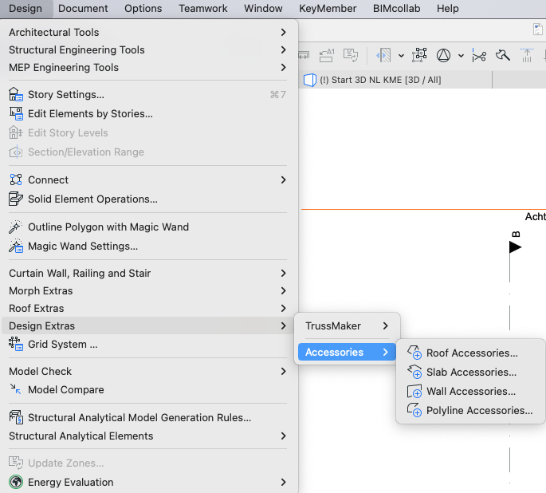Click the A1 label arrow toolbar icon
Image resolution: width=546 pixels, height=493 pixels.
click(x=327, y=55)
